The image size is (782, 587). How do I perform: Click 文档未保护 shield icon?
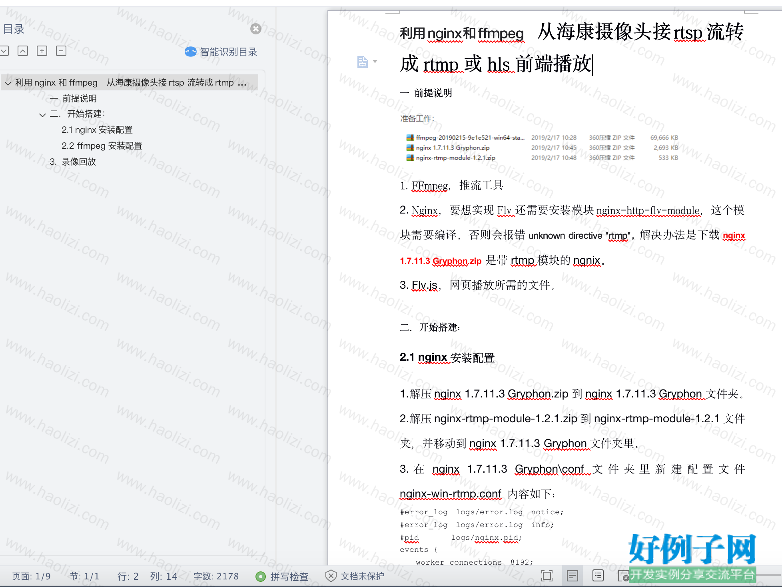coord(331,576)
